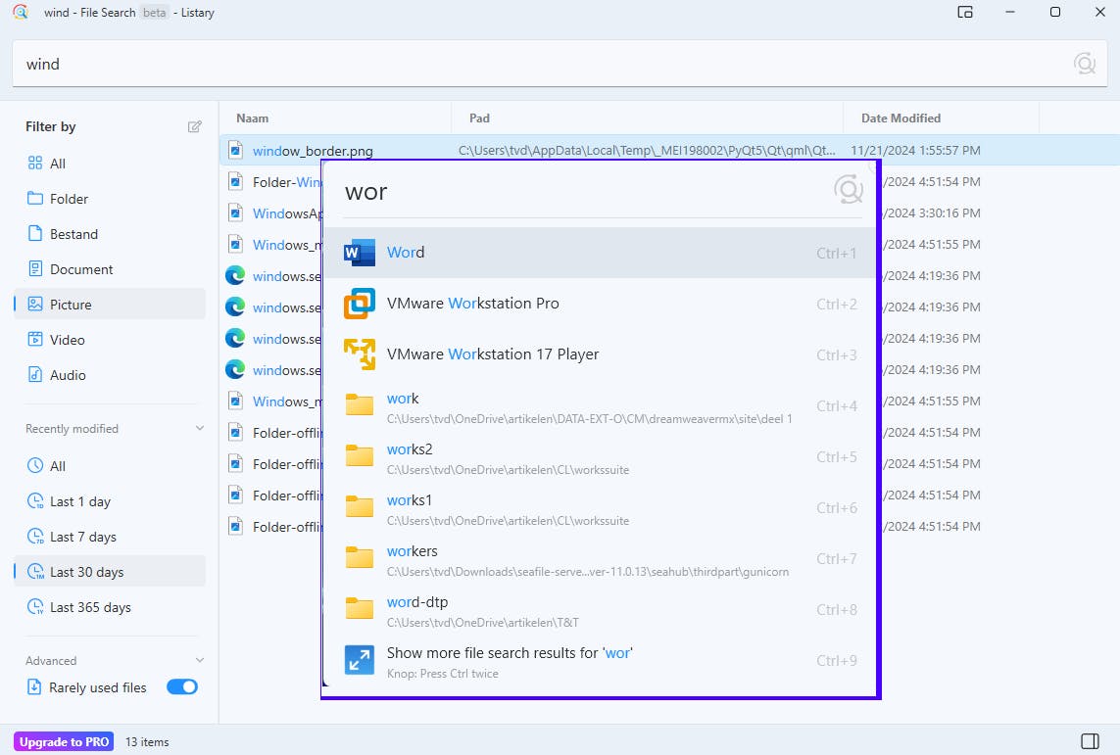1120x755 pixels.
Task: Click the Word app icon in results
Action: pos(360,253)
